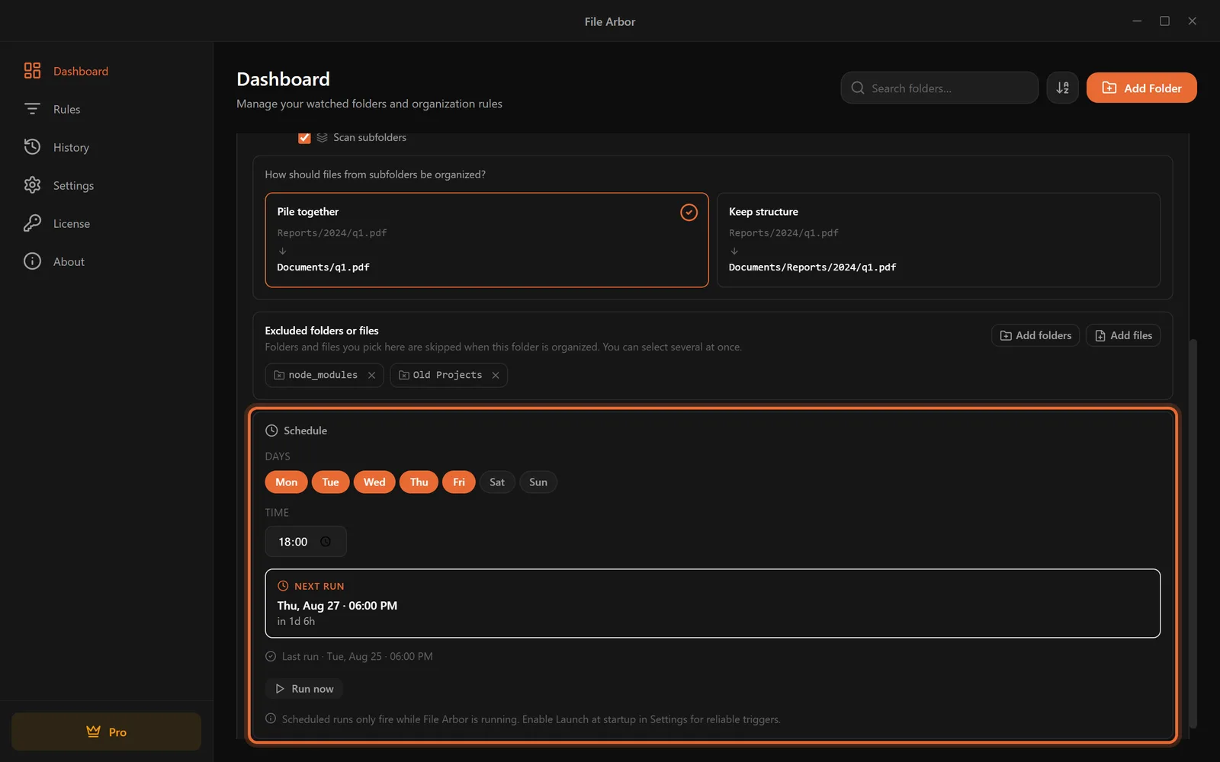Click the clock icon in time field

326,542
